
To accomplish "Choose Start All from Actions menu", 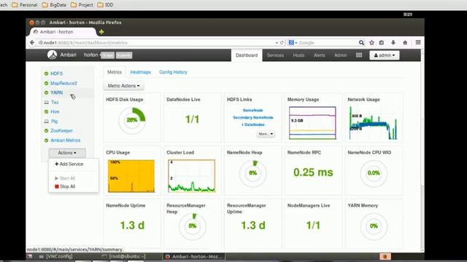I will click(65, 178).
